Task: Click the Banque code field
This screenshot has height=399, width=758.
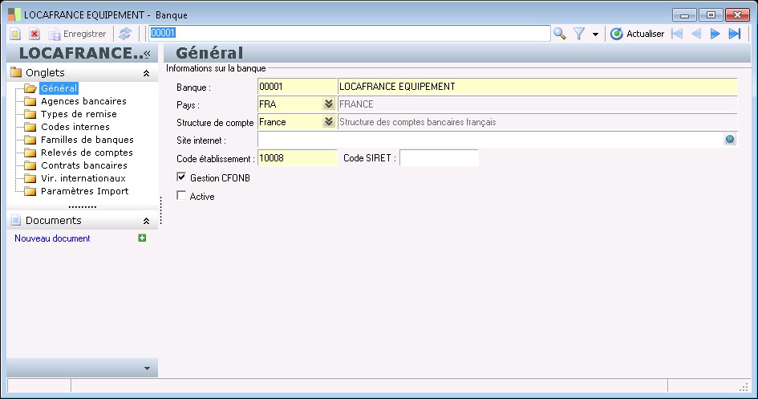Action: pyautogui.click(x=297, y=87)
